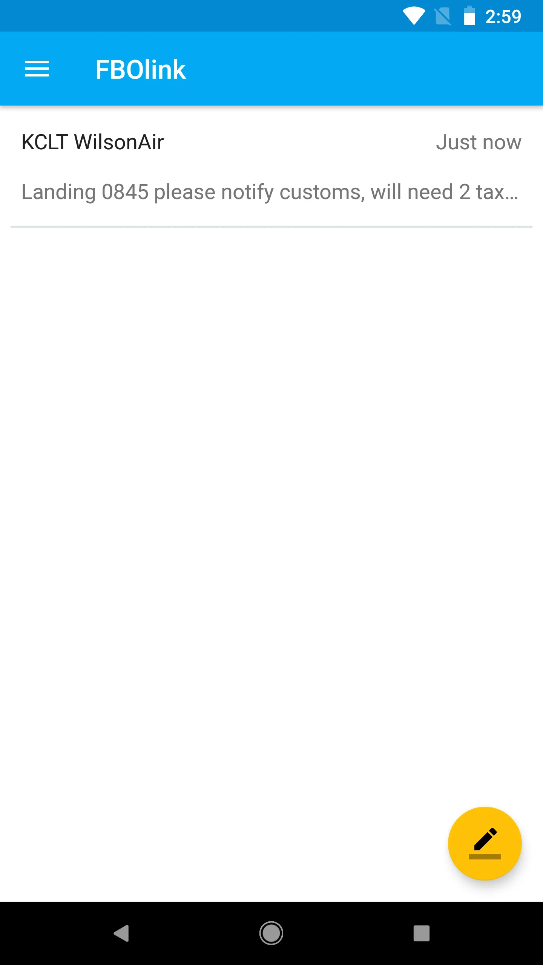Tap the circular Android home button
543x965 pixels.
pos(271,933)
